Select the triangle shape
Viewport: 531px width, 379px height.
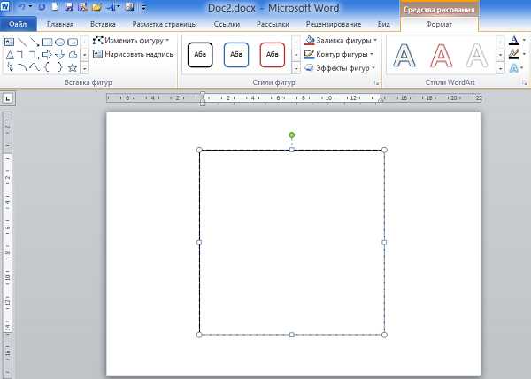point(10,55)
